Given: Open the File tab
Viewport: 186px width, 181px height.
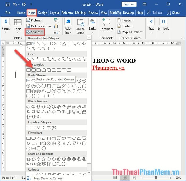Looking at the screenshot, I should point(8,13).
